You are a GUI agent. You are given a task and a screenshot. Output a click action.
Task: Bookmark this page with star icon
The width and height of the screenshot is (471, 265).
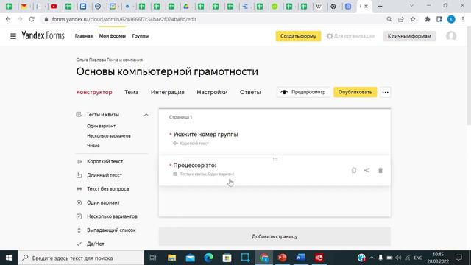click(413, 19)
